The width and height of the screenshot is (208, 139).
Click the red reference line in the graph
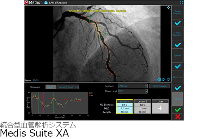(57, 99)
